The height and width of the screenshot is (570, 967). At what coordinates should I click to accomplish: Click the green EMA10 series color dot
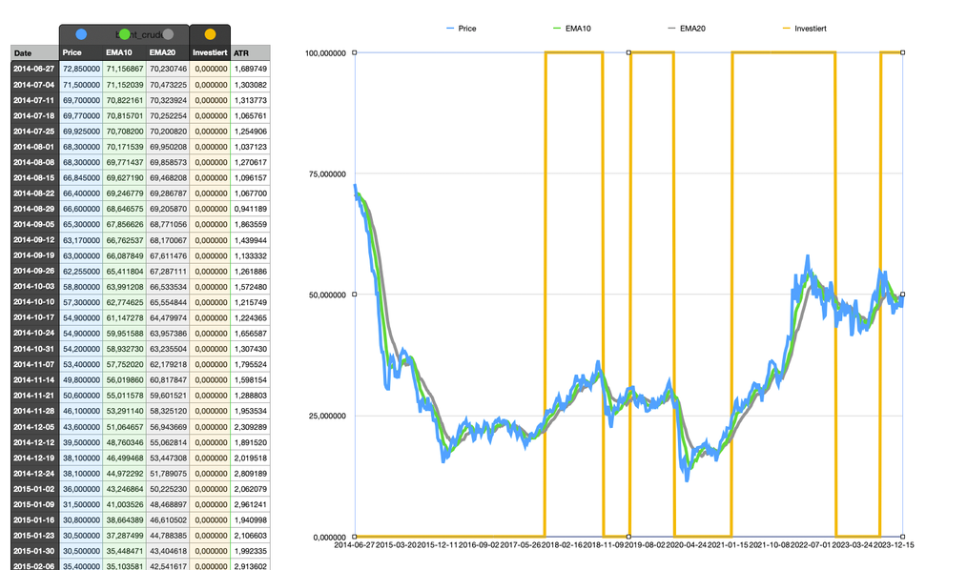(124, 34)
